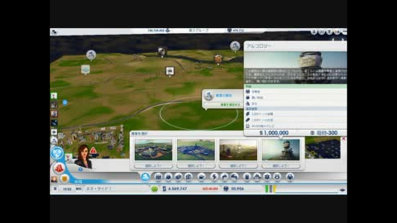The image size is (397, 223).
Task: Click the clock time display in status bar
Action: [x=67, y=189]
